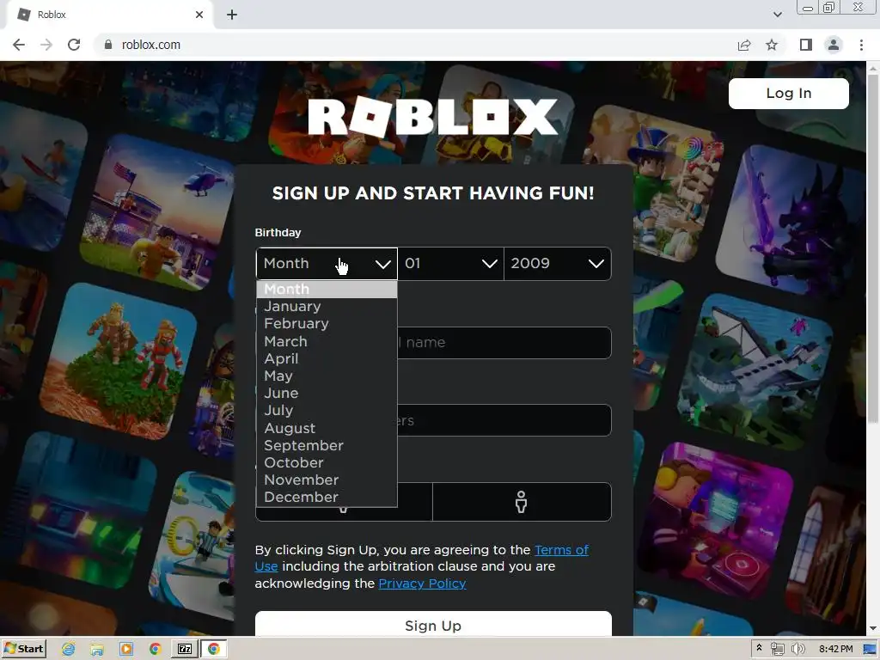The height and width of the screenshot is (660, 880).
Task: Select May from the month list
Action: click(327, 376)
